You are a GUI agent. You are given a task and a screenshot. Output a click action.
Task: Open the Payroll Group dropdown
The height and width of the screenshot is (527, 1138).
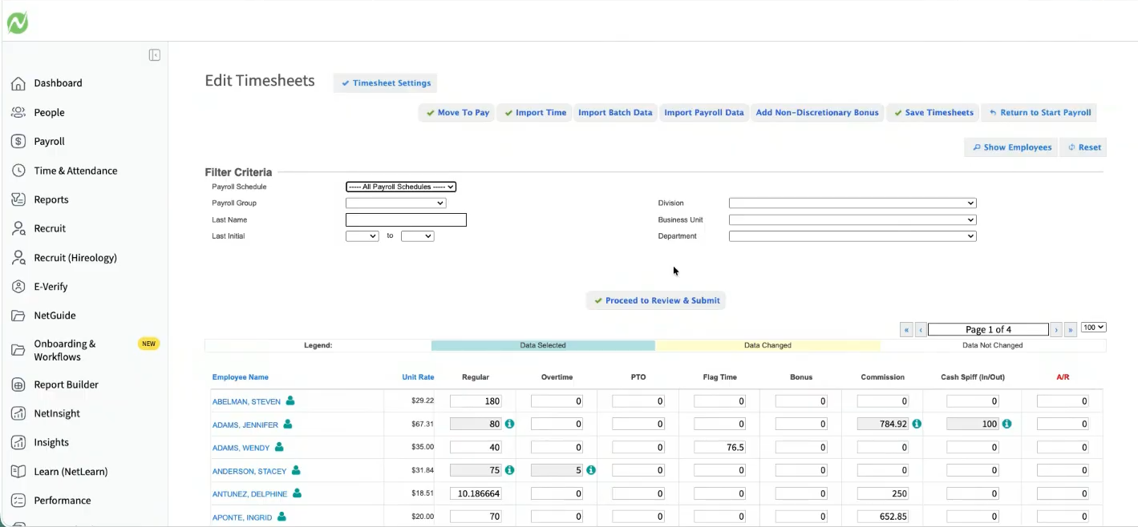[395, 203]
